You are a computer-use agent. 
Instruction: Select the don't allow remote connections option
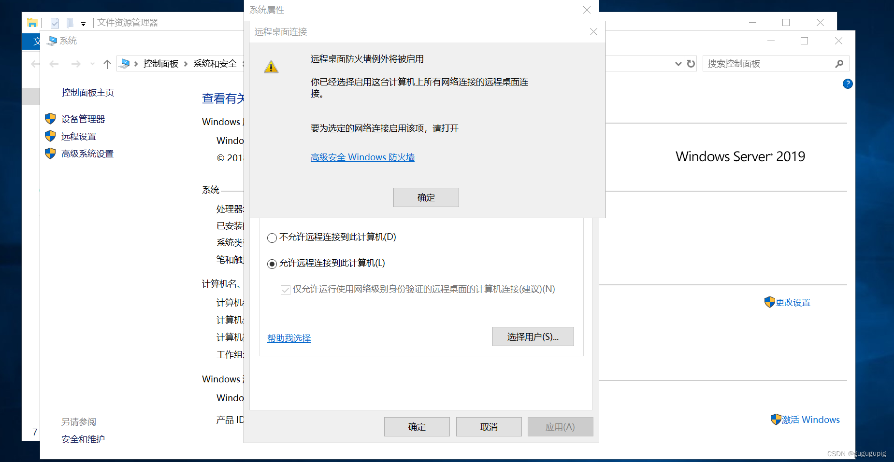[x=332, y=237]
